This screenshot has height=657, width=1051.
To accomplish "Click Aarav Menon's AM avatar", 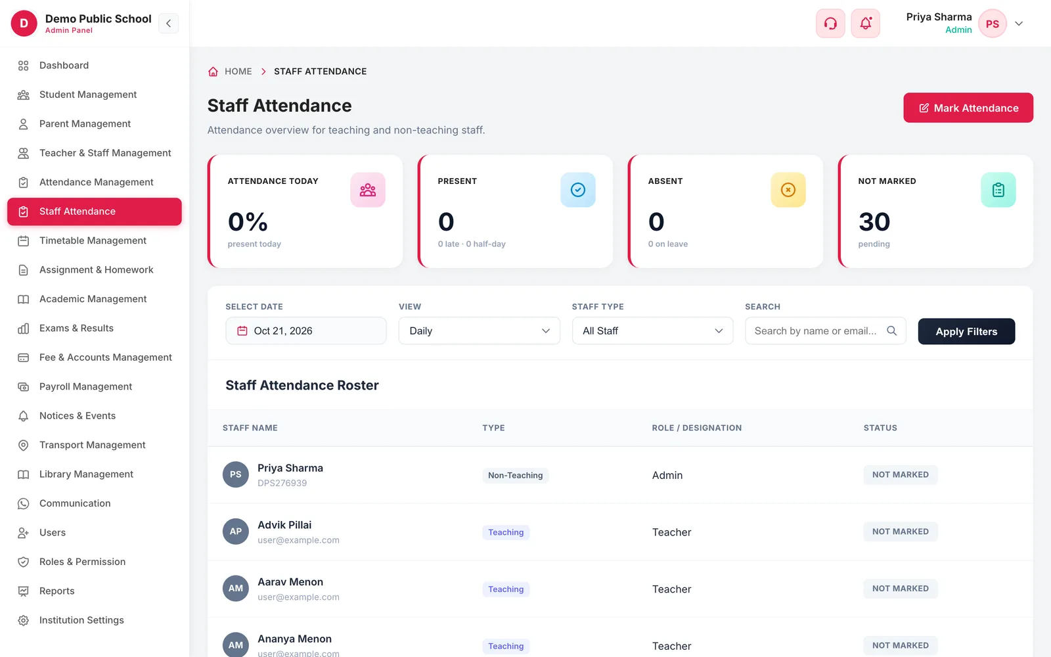I will pyautogui.click(x=236, y=589).
